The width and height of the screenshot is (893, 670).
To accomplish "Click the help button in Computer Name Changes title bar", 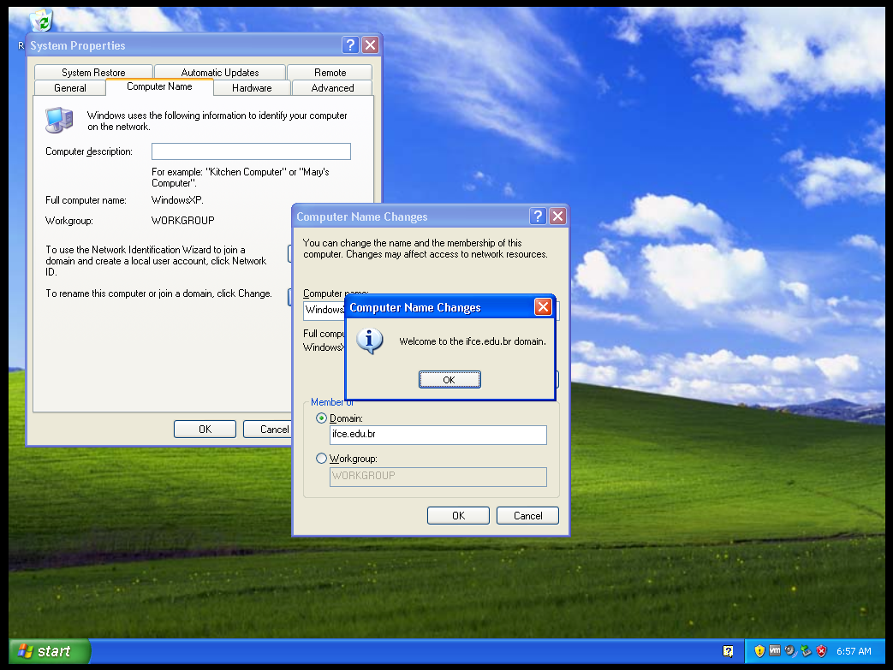I will coord(538,216).
